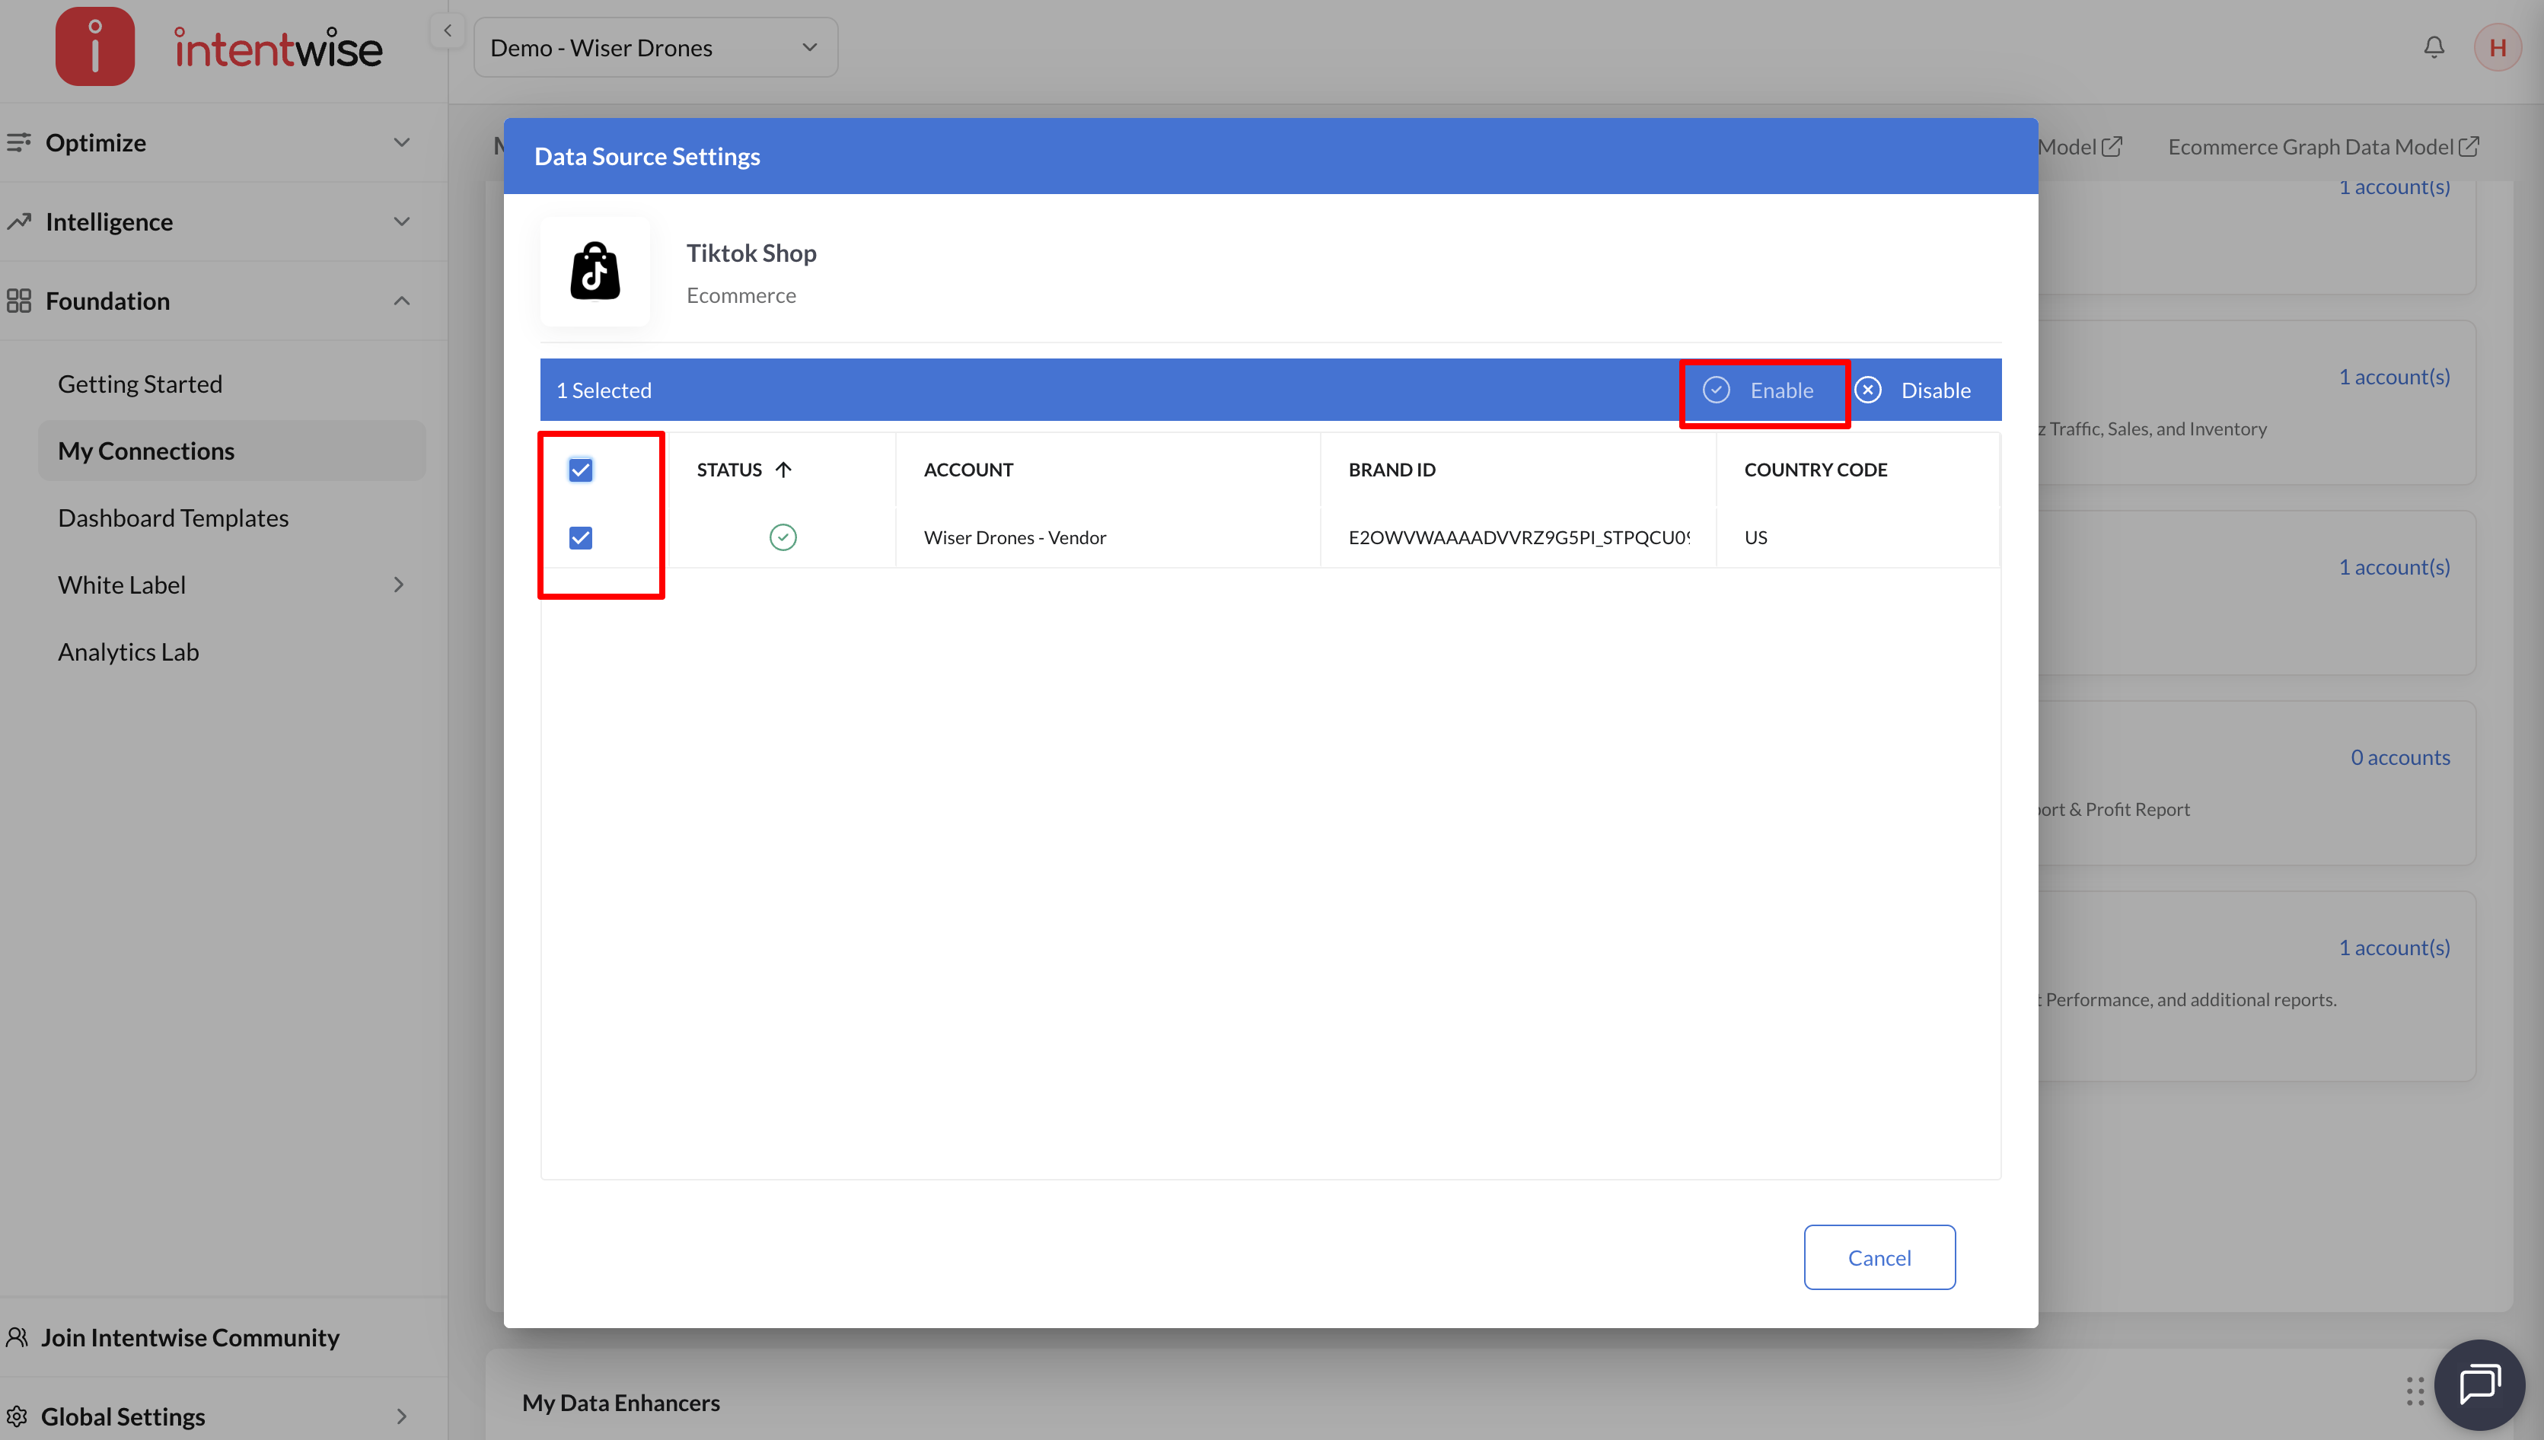Select My Connections in the sidebar
2544x1440 pixels.
click(x=231, y=451)
